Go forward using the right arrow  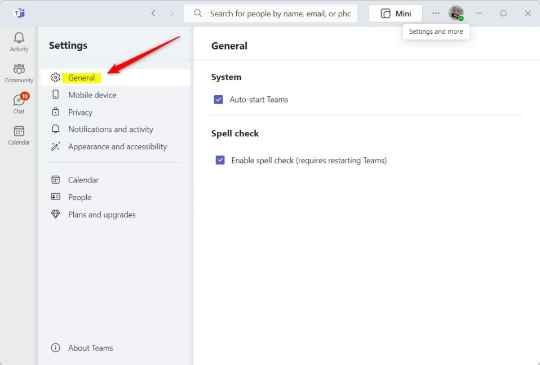coord(171,14)
